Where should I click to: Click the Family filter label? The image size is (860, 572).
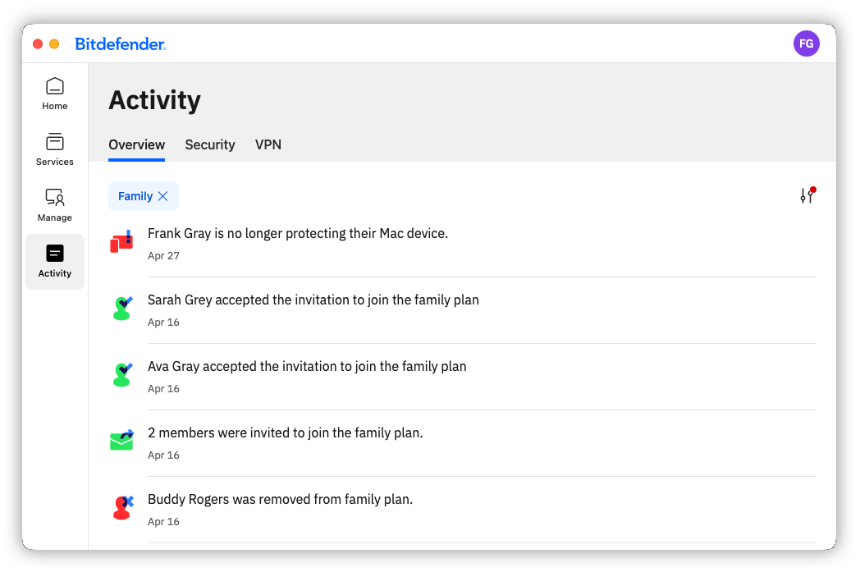(x=135, y=196)
